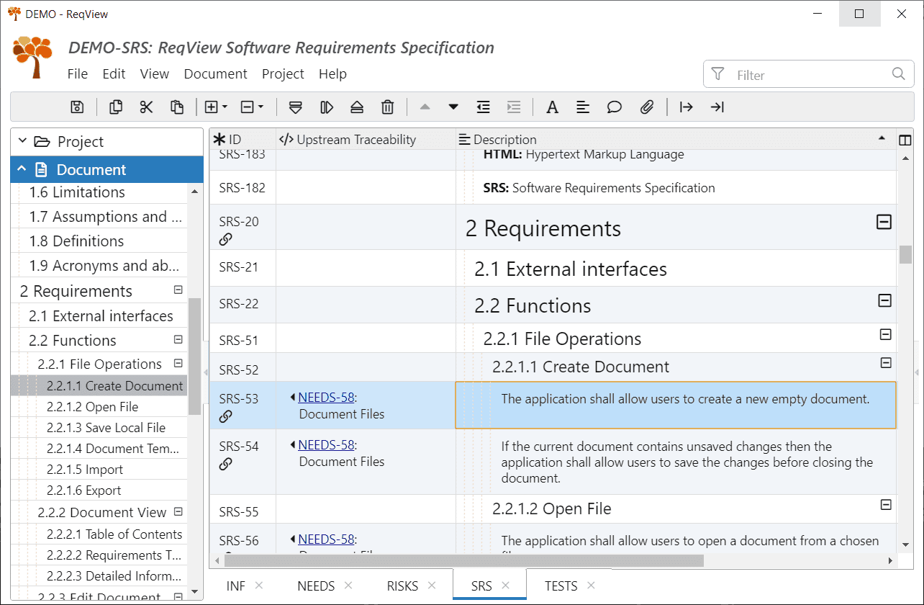Collapse the "2 Requirements" section in the table
The image size is (924, 605).
[884, 223]
